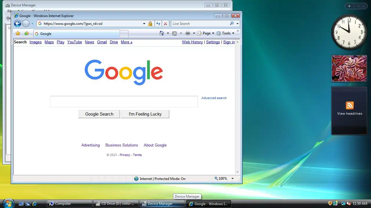
Task: Open the Maps link on Google
Action: pyautogui.click(x=49, y=42)
